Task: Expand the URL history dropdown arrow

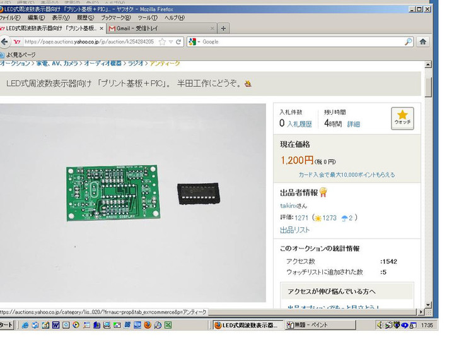Action: (x=171, y=42)
